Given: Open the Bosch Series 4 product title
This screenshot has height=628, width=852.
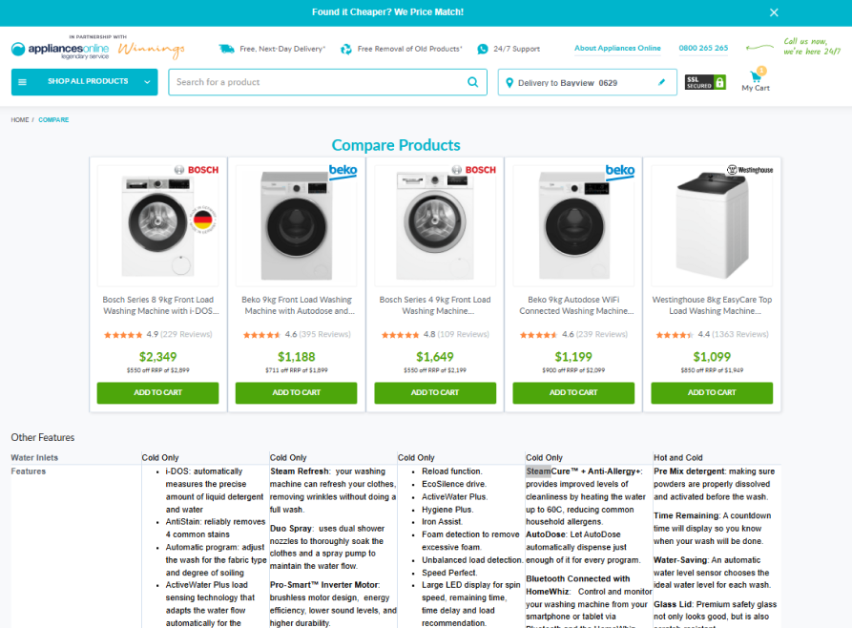Looking at the screenshot, I should (x=435, y=305).
